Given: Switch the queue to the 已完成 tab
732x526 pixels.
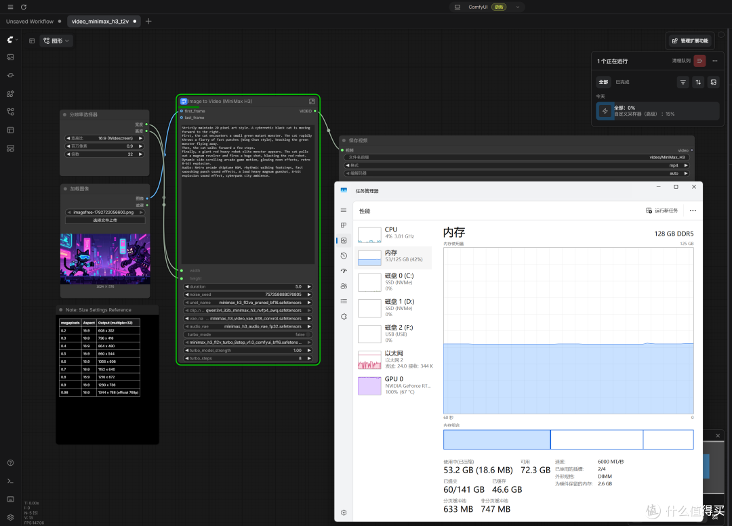Looking at the screenshot, I should [x=622, y=82].
